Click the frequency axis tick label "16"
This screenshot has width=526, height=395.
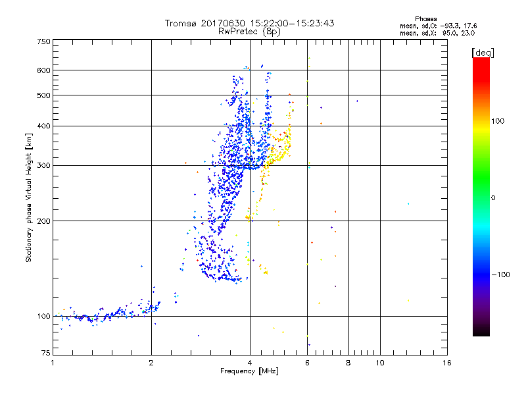point(447,363)
